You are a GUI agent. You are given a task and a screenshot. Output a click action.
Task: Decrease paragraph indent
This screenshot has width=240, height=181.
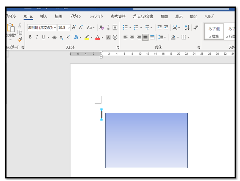tap(160, 27)
